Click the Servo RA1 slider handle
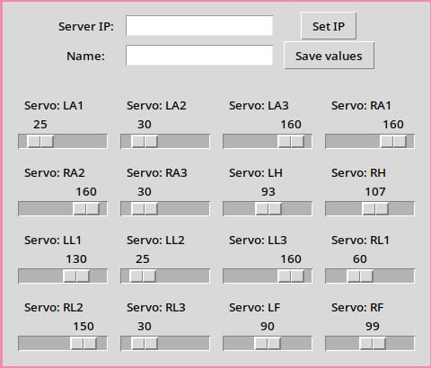This screenshot has height=368, width=431. click(x=393, y=141)
